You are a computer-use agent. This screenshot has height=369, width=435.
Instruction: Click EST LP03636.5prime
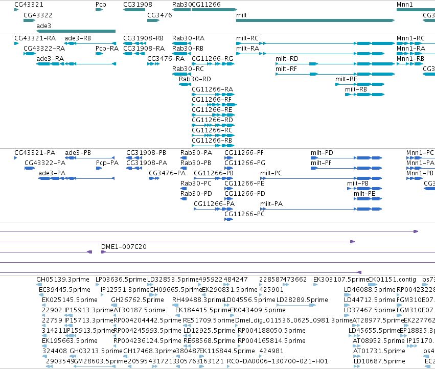121,280
